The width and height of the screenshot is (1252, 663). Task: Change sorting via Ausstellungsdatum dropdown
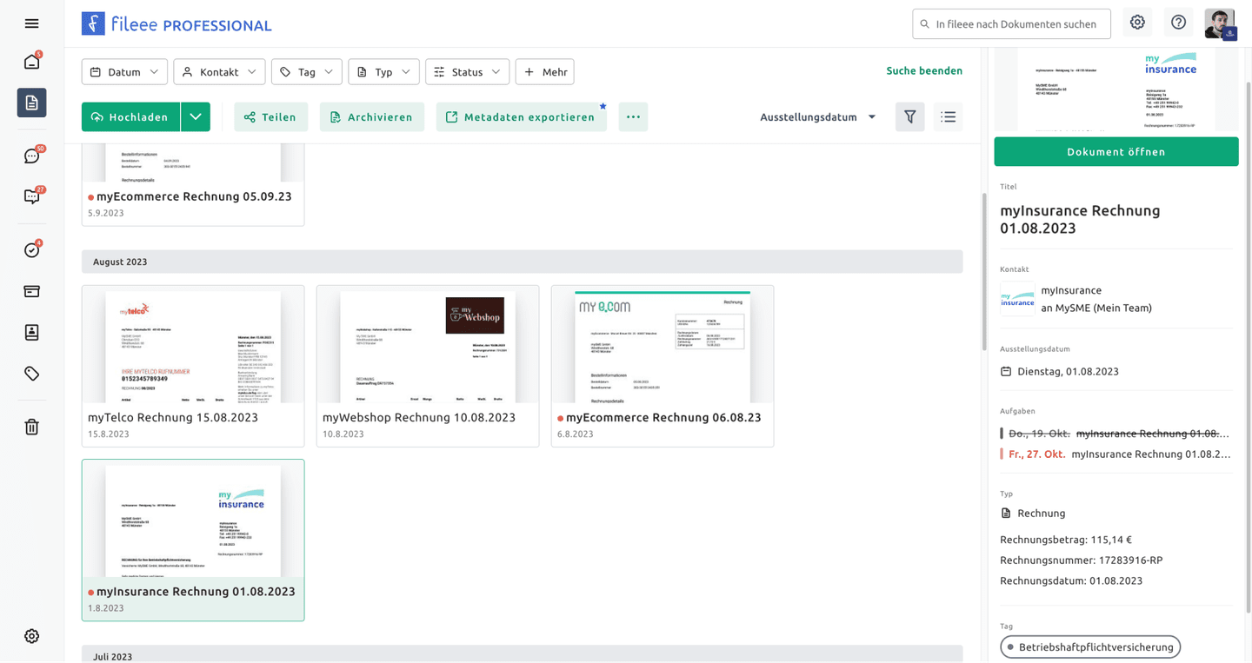818,117
